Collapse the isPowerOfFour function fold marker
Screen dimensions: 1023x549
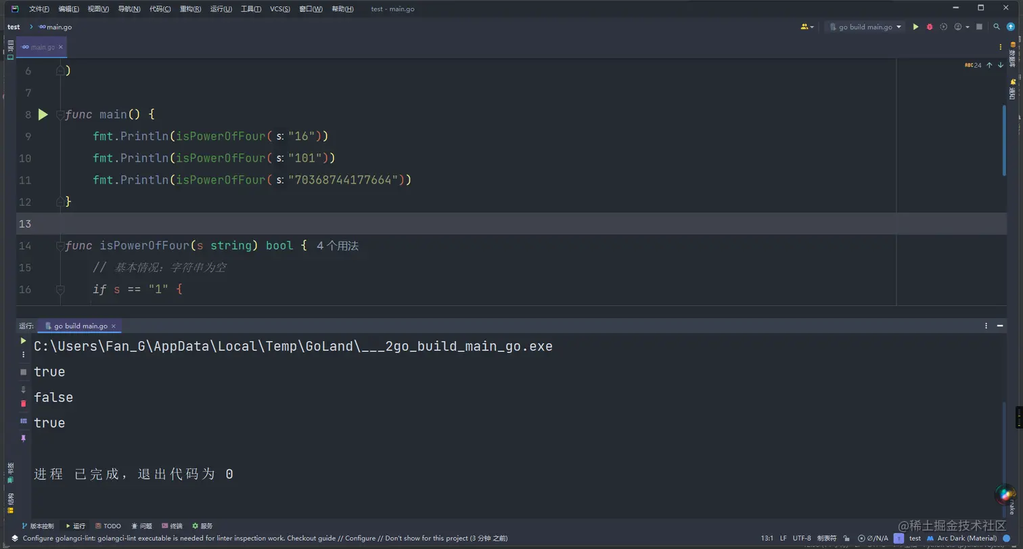click(x=60, y=246)
